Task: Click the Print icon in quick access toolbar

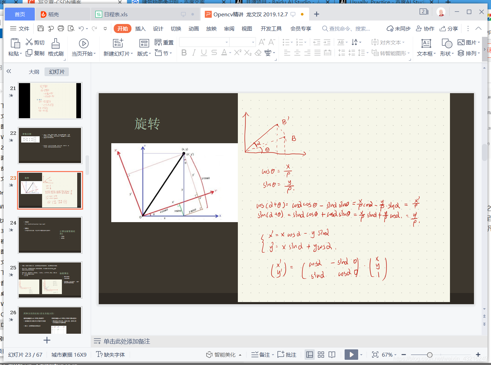Action: click(61, 29)
